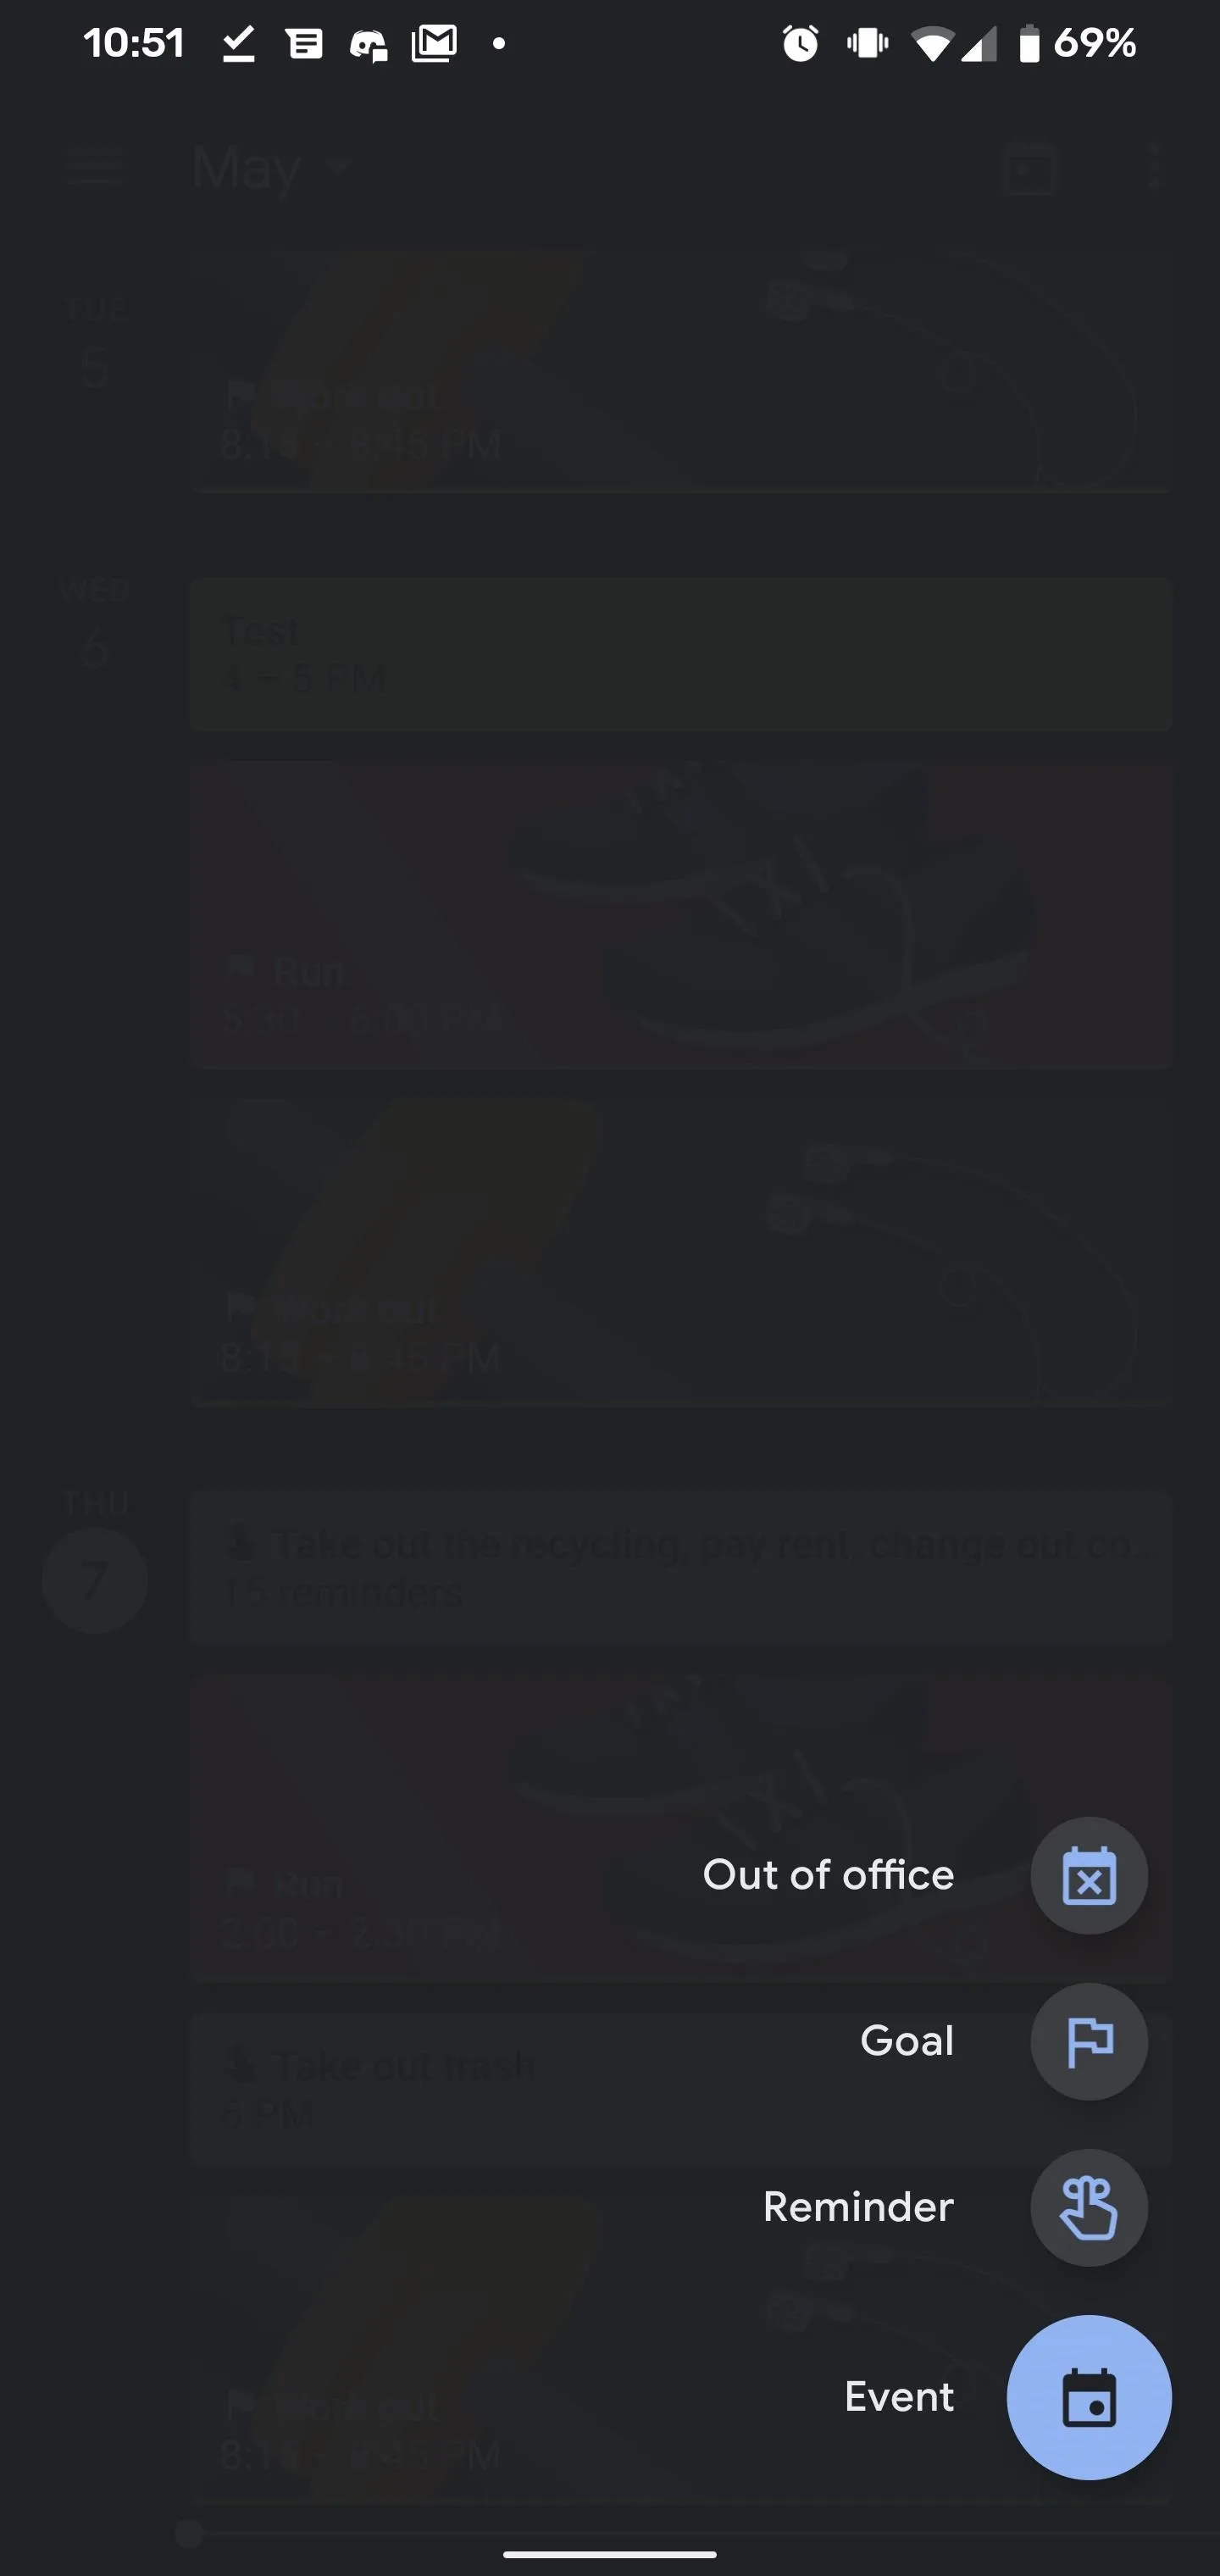Choose the 'Reminder' label
Screen dimensions: 1220x2576
tap(858, 2207)
